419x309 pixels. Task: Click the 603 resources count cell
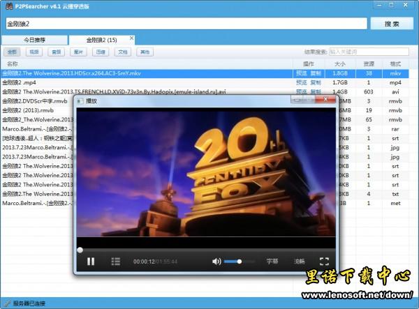click(369, 91)
